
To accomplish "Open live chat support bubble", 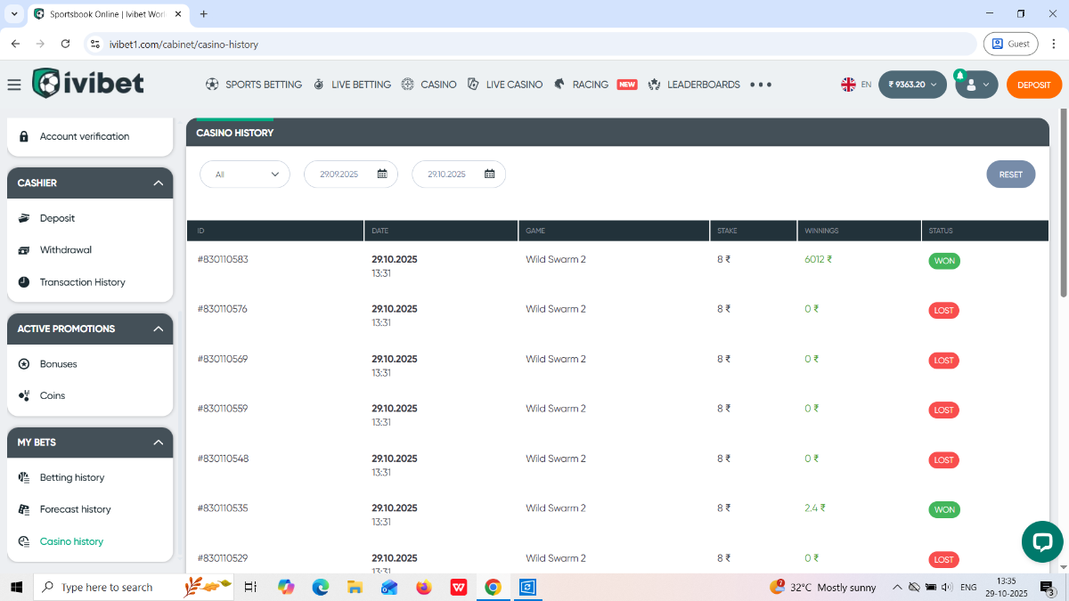I will point(1041,541).
